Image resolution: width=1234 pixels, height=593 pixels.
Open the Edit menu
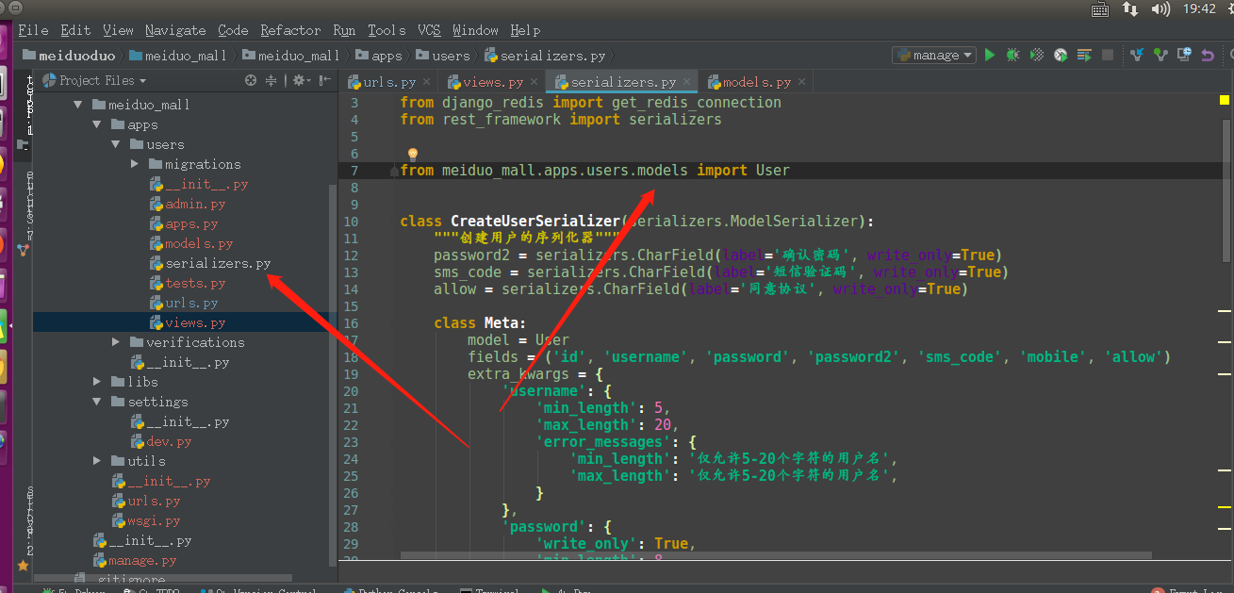(76, 30)
